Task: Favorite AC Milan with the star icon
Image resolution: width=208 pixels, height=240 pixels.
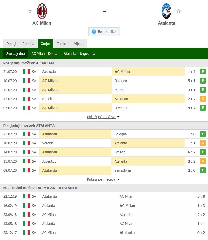Action: (30, 11)
